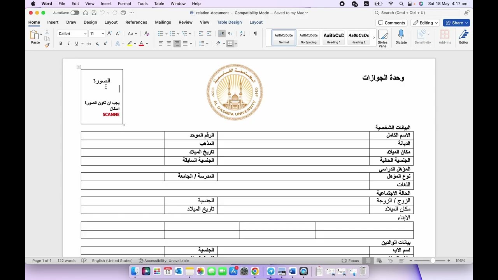498x280 pixels.
Task: Open the Editor pen icon
Action: [463, 37]
